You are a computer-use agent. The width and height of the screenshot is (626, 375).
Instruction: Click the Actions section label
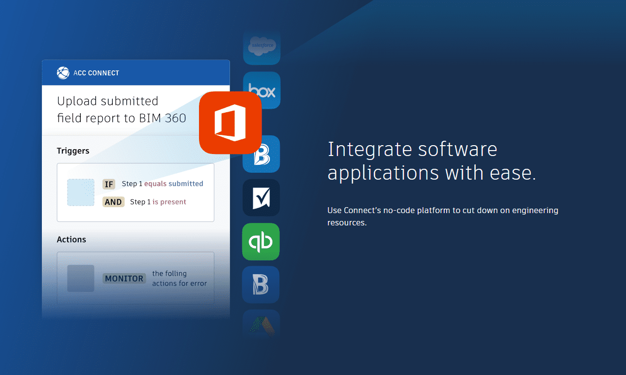(x=71, y=239)
